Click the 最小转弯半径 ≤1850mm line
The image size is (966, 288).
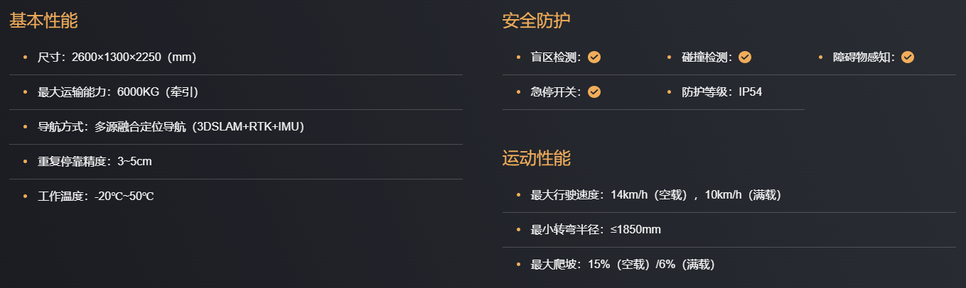(596, 230)
